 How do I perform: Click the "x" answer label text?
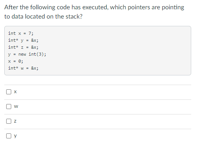point(15,92)
